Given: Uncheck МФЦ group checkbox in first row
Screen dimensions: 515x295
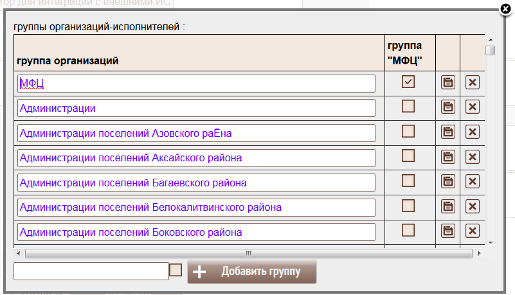Looking at the screenshot, I should tap(408, 82).
